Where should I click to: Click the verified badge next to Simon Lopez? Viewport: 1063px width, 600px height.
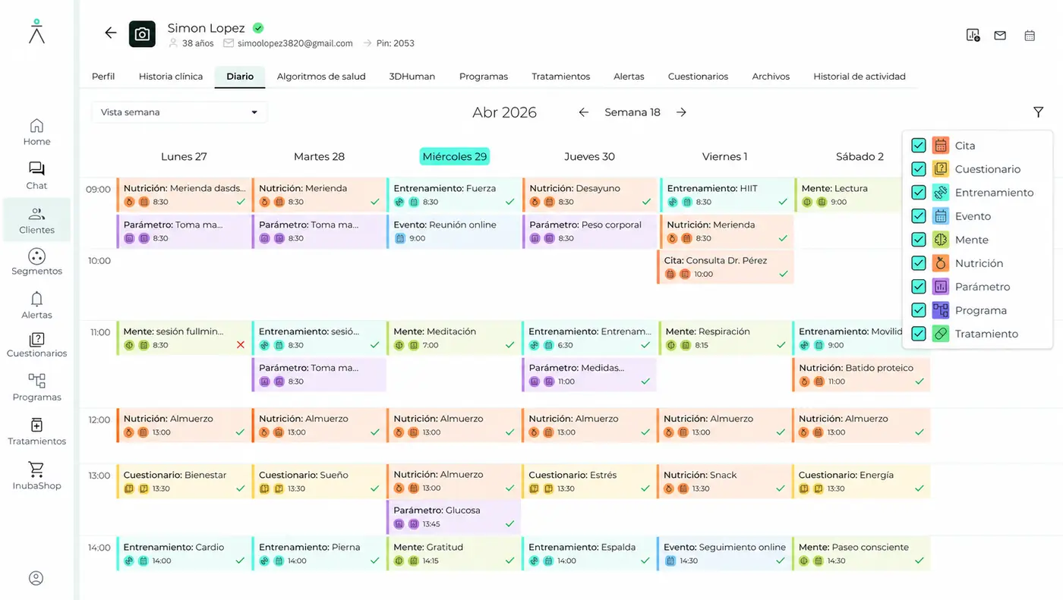[x=258, y=28]
